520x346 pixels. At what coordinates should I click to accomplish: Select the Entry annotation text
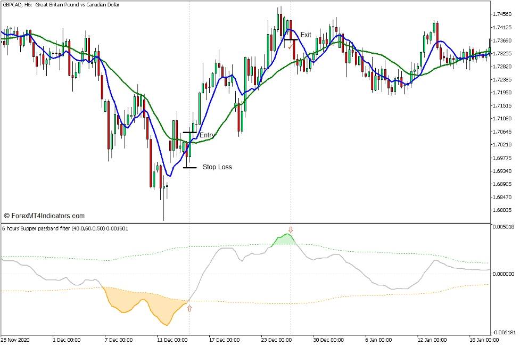(x=208, y=135)
